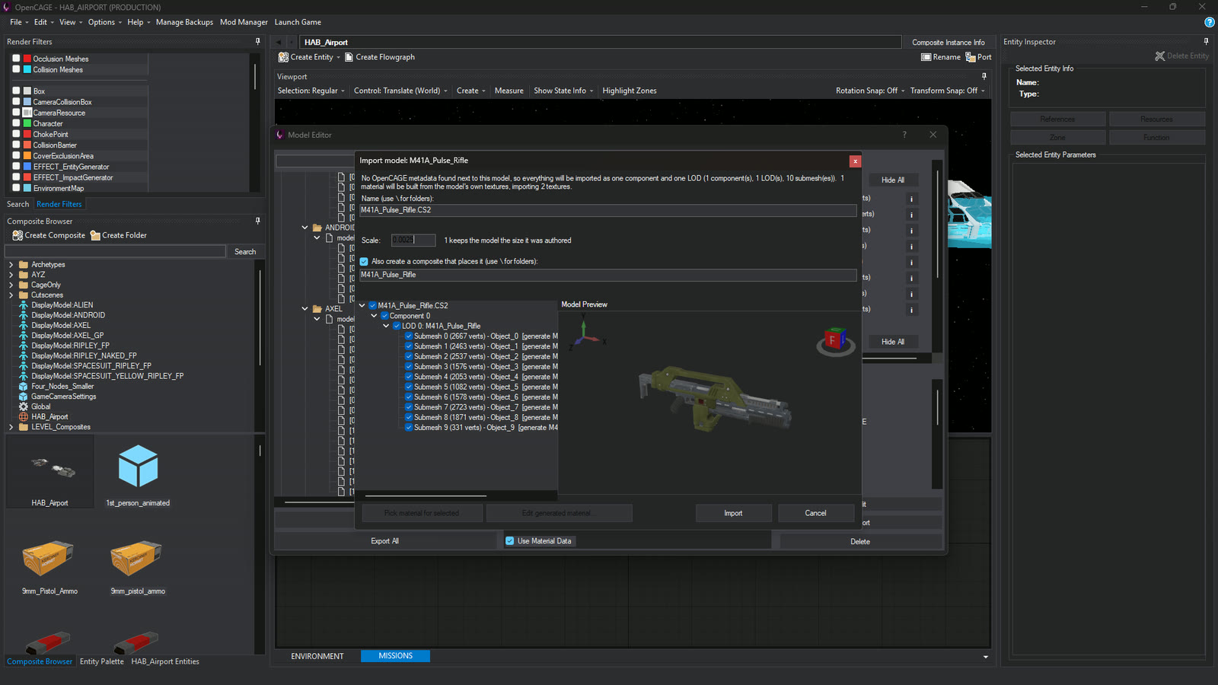Viewport: 1218px width, 685px height.
Task: Open the help icon at top right
Action: coord(1210,22)
